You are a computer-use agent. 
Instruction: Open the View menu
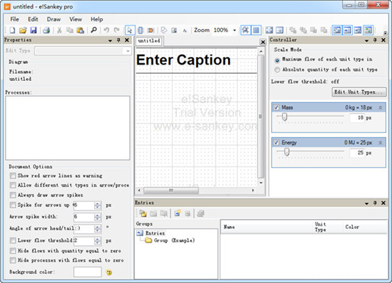[x=75, y=20]
